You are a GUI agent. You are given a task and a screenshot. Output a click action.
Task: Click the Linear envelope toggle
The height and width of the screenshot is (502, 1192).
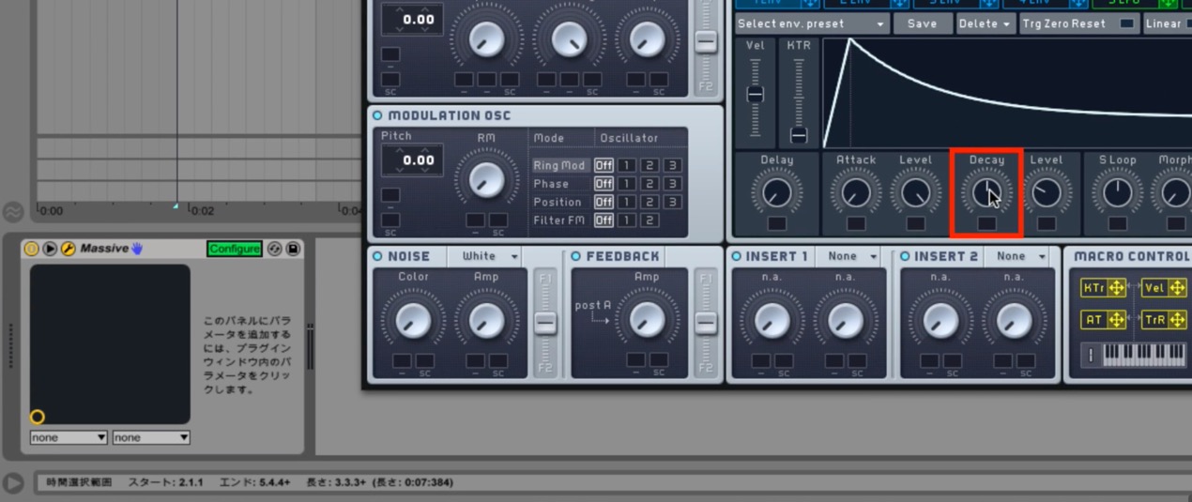click(1167, 23)
